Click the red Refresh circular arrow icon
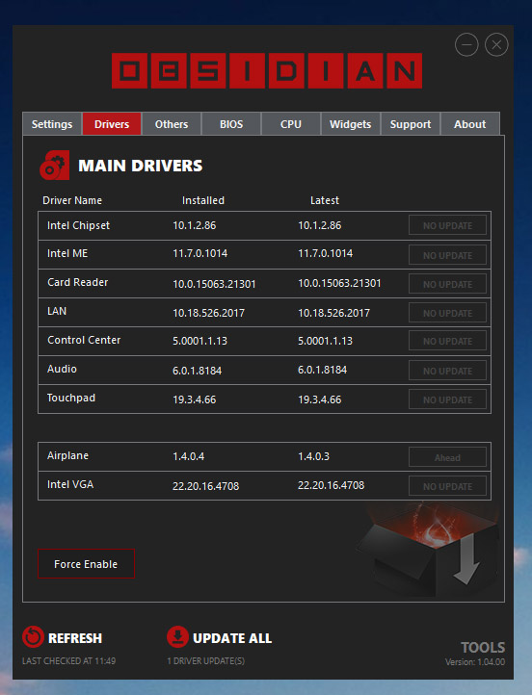532x695 pixels. (x=33, y=637)
